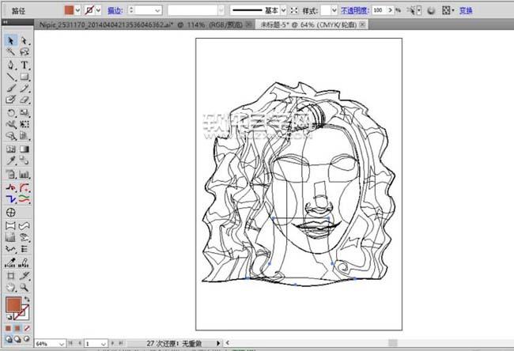Select the Rotate tool
Screen dimensions: 514x351
pos(11,112)
